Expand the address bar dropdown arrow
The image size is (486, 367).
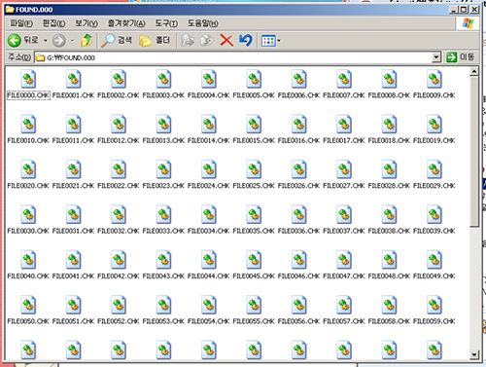click(436, 57)
